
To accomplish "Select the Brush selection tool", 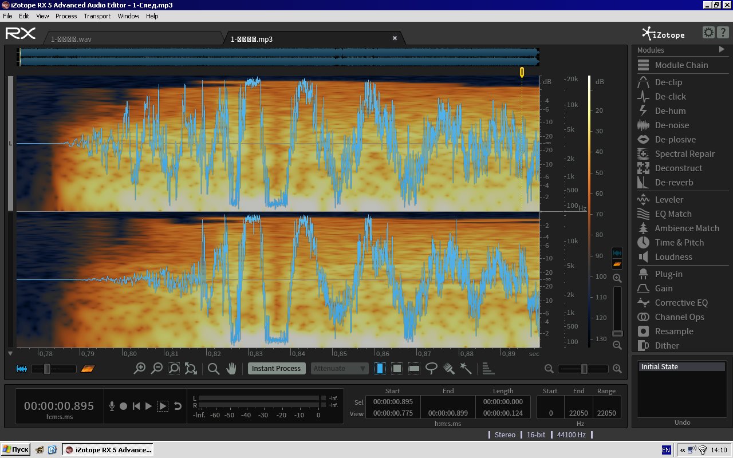I will coord(449,369).
